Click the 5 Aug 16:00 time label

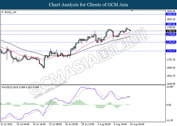(x=120, y=124)
